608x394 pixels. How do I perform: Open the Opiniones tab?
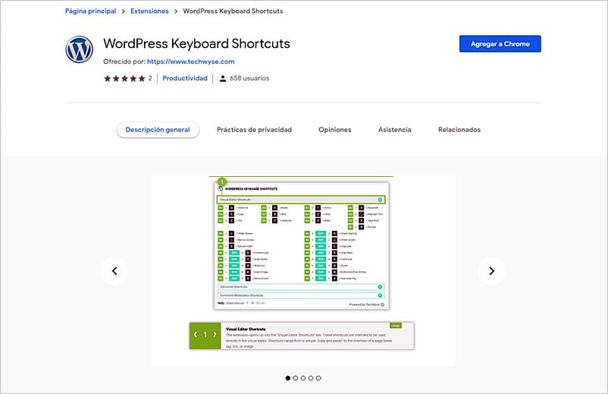[x=334, y=130]
